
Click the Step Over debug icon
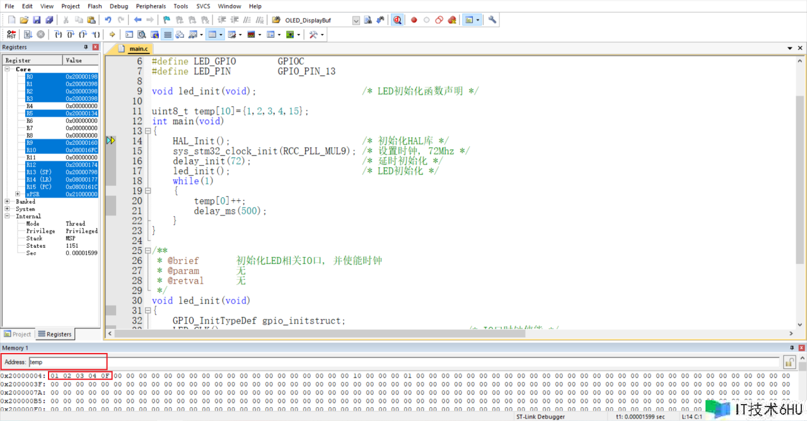(71, 35)
